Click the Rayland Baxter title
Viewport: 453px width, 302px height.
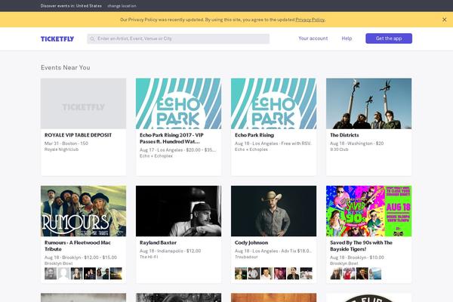point(158,242)
